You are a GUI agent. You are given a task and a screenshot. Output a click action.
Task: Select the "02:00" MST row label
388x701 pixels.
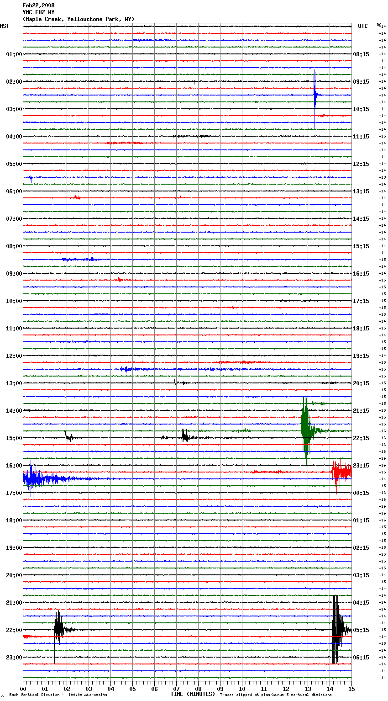point(14,82)
